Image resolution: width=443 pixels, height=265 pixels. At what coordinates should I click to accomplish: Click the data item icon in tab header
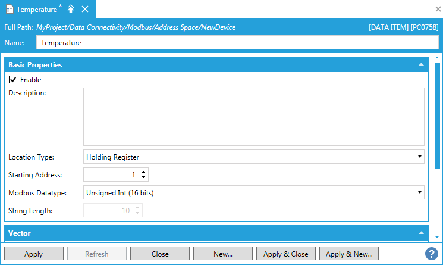pos(9,9)
